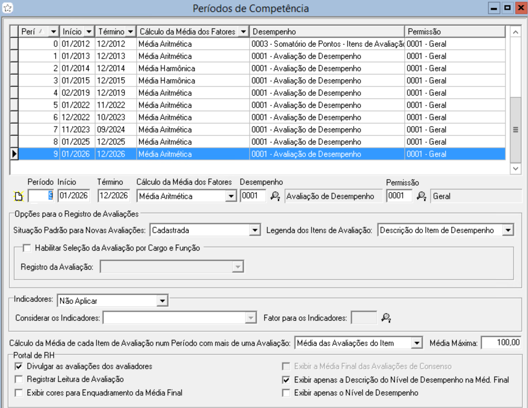This screenshot has width=528, height=408.
Task: Click the Término column filter arrow
Action: tap(131, 32)
